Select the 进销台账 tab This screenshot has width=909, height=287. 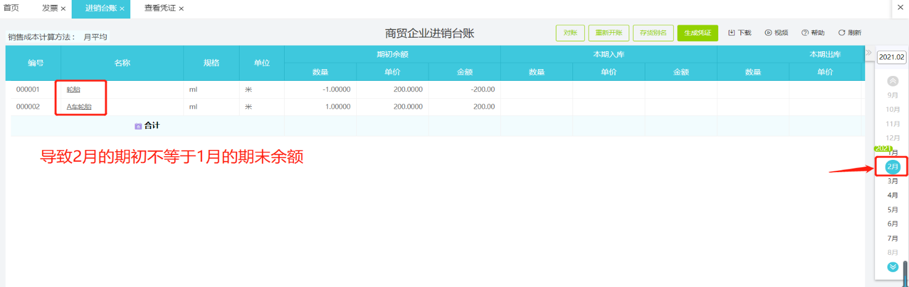101,9
